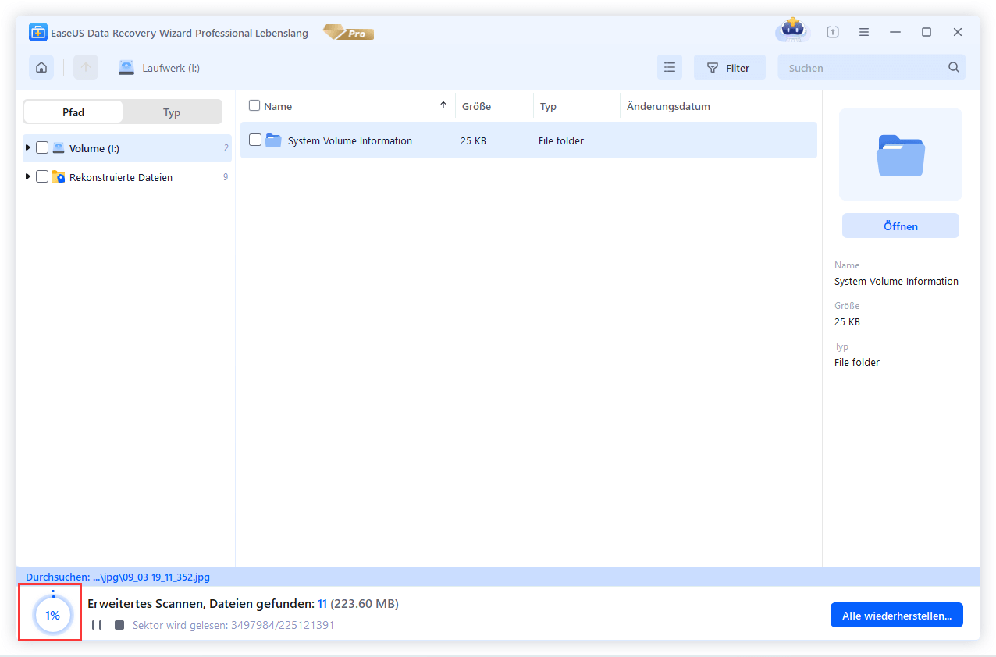Sort by the Größe column
The width and height of the screenshot is (996, 657).
coord(476,106)
